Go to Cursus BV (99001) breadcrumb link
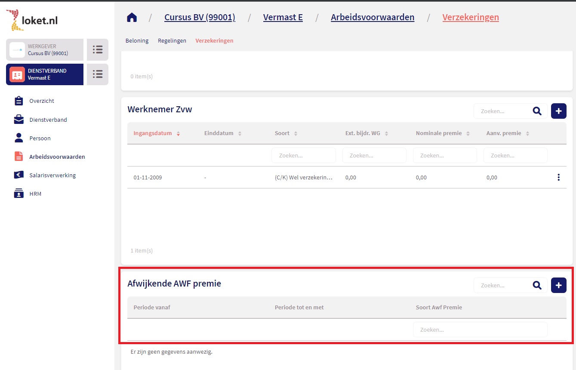576x370 pixels. tap(200, 18)
